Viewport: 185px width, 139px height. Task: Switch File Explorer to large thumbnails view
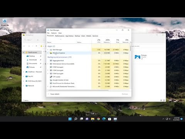164,100
